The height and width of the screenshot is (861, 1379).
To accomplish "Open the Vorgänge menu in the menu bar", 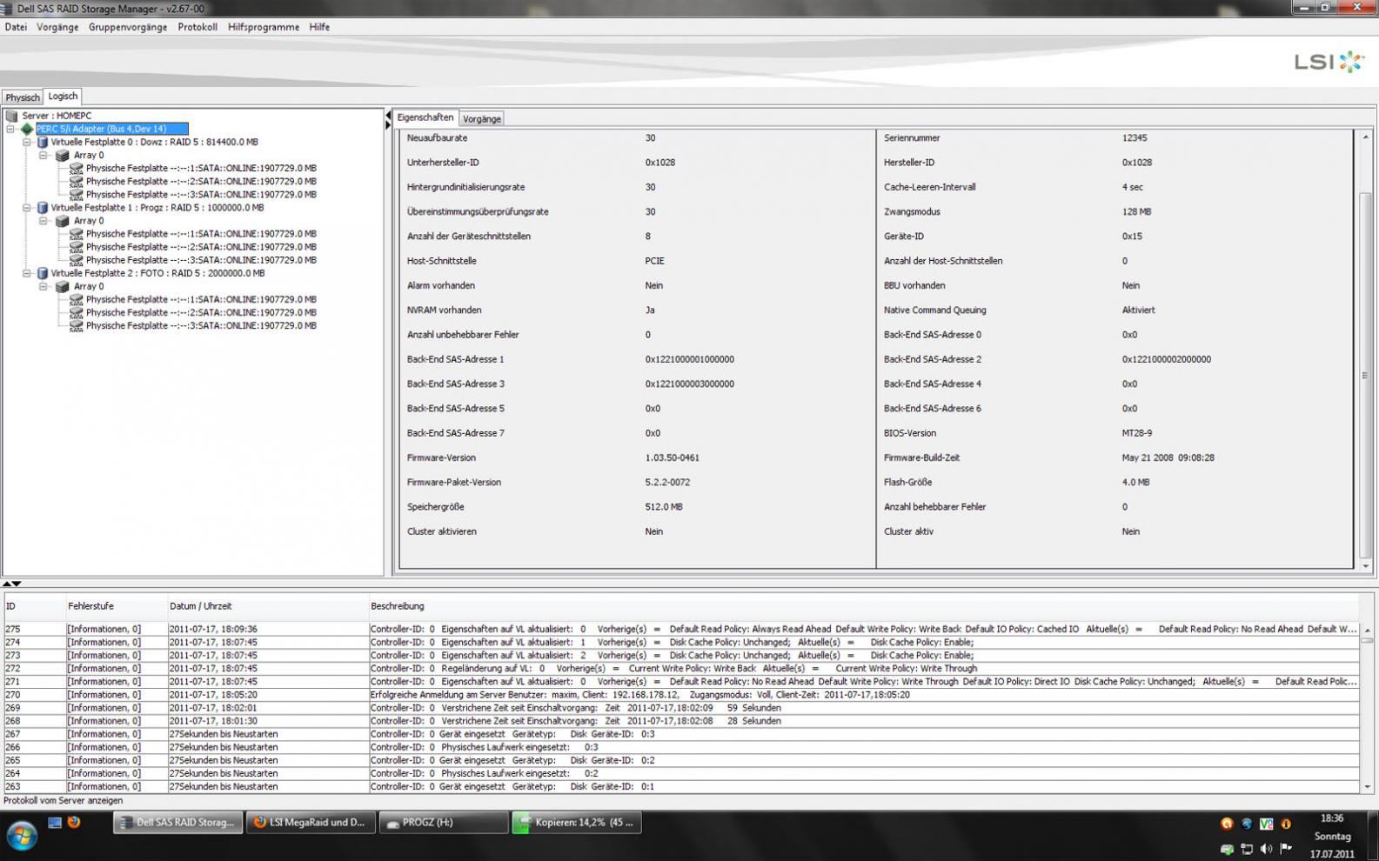I will (x=57, y=27).
